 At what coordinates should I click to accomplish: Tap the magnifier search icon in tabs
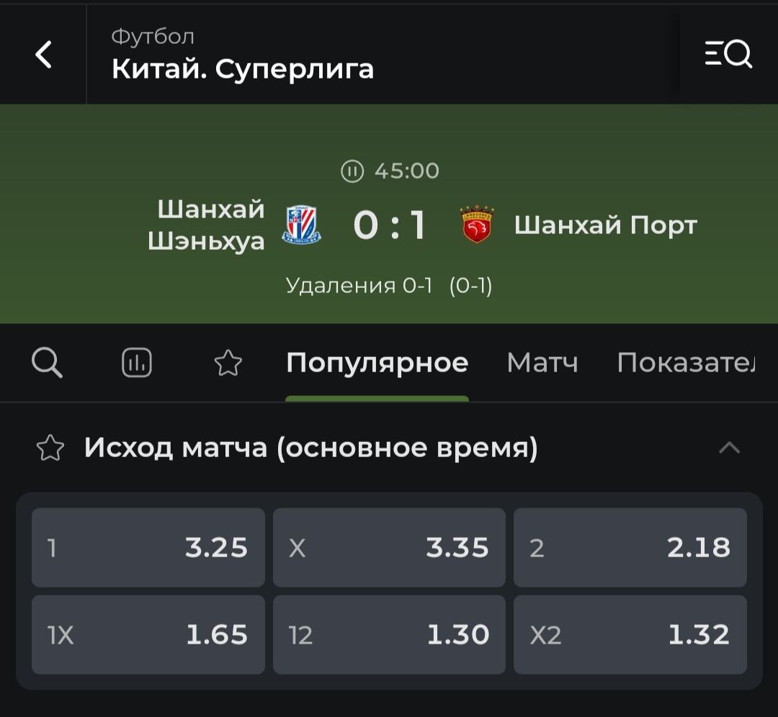(x=48, y=363)
